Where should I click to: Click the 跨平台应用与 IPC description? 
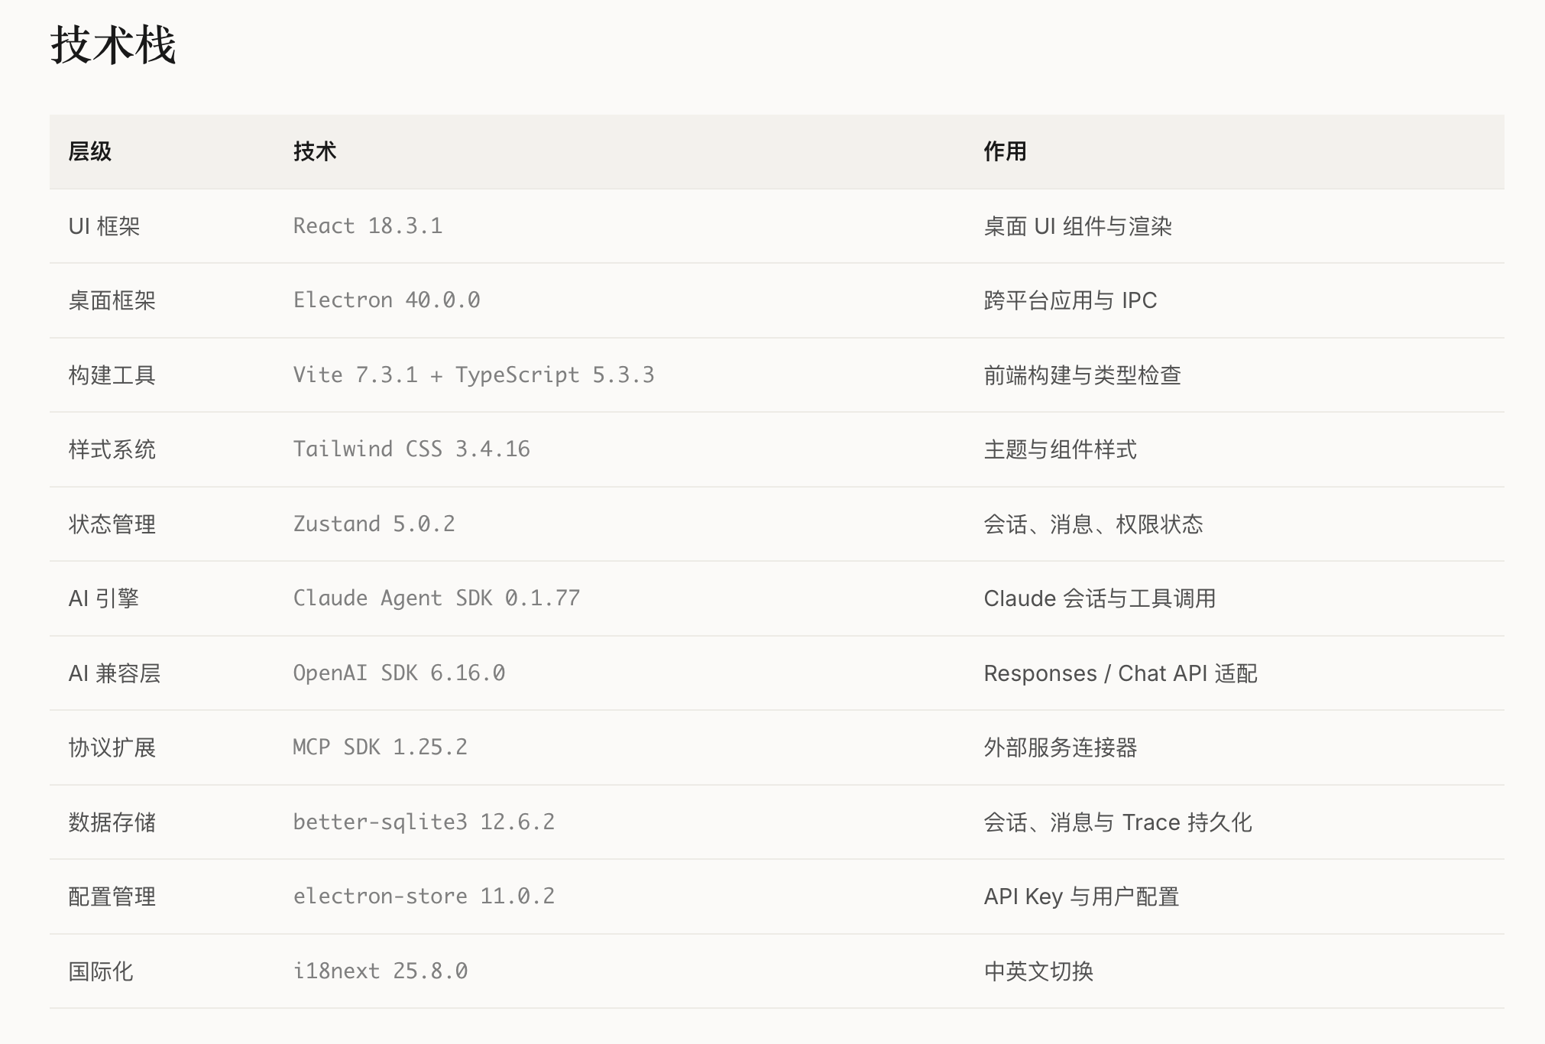coord(1070,300)
